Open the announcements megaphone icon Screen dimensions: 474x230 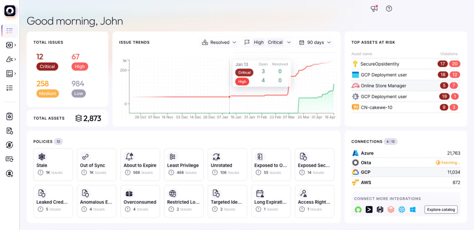coord(374,8)
